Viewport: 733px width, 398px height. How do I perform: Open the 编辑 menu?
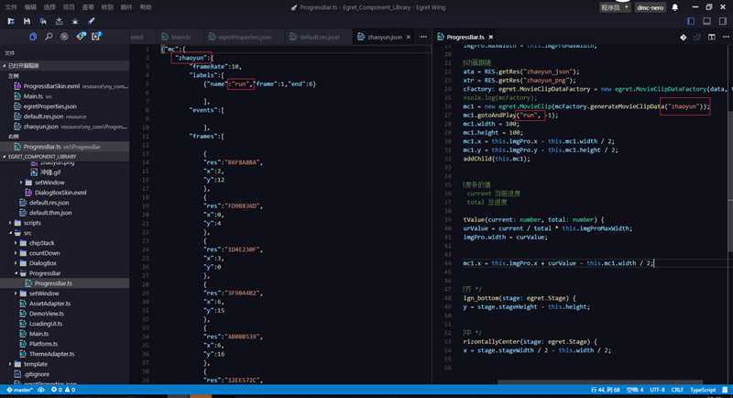pyautogui.click(x=30, y=7)
